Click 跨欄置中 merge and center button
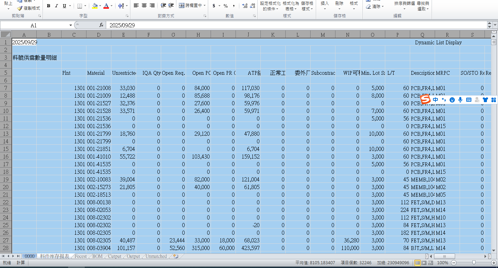This screenshot has width=498, height=268. tap(191, 6)
